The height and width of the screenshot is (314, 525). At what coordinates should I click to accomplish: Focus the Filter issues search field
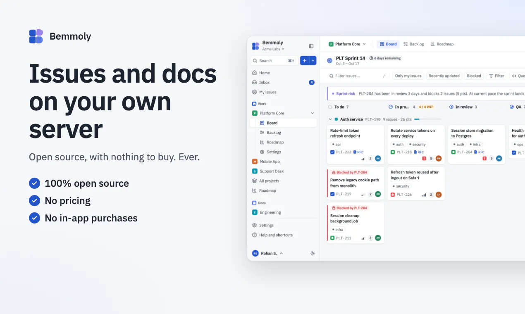356,76
